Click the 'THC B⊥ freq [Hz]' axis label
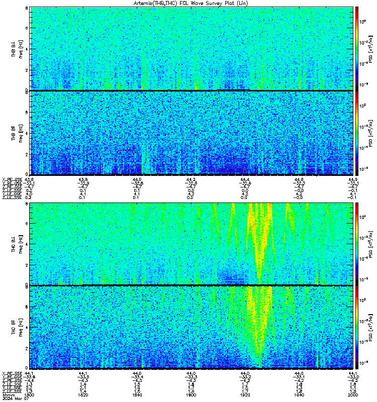The width and height of the screenshot is (377, 402). (x=17, y=244)
